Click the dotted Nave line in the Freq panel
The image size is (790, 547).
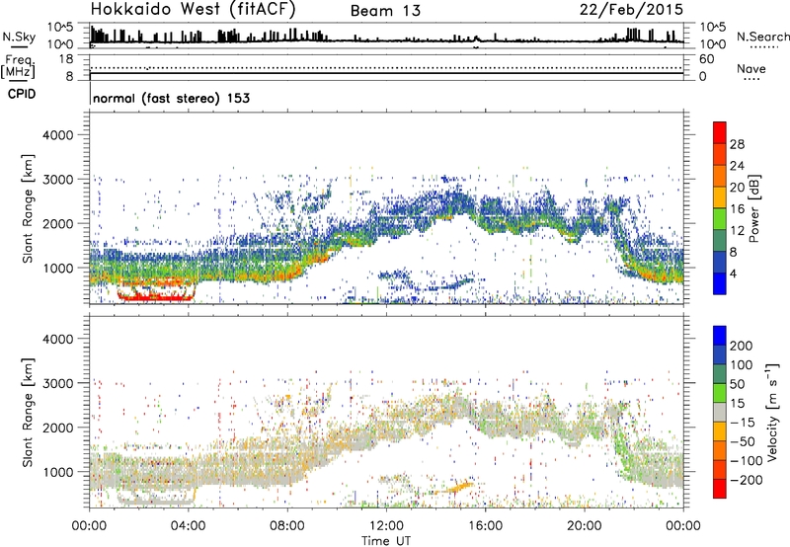pyautogui.click(x=387, y=67)
